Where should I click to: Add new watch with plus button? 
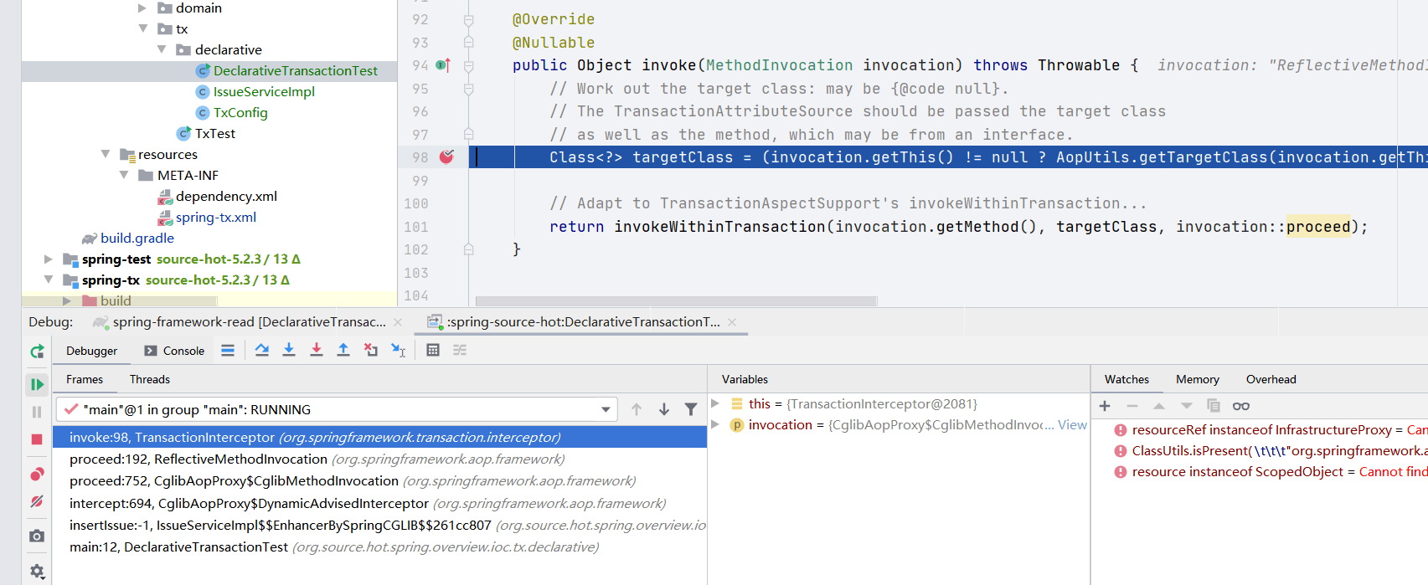[1105, 406]
